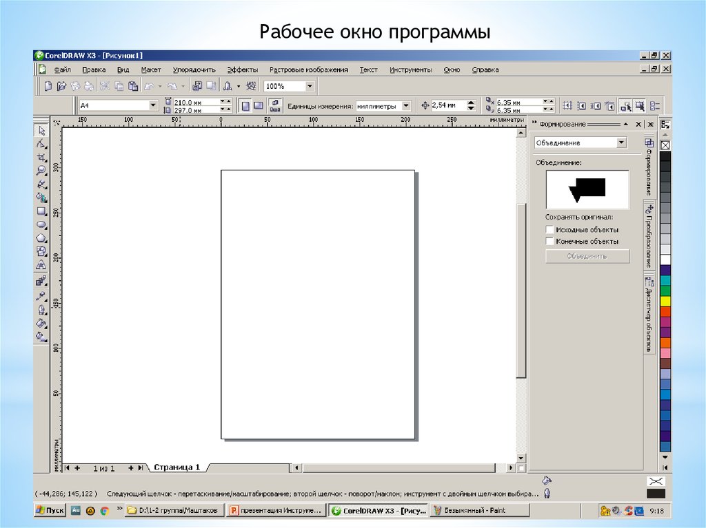The image size is (706, 528).
Task: Check the Исходные объекты checkbox
Action: (x=549, y=230)
